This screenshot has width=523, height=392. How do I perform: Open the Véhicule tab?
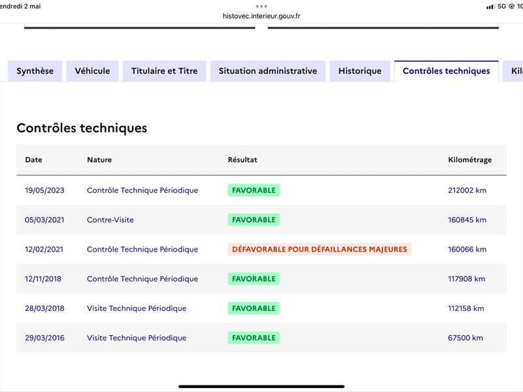pyautogui.click(x=92, y=71)
